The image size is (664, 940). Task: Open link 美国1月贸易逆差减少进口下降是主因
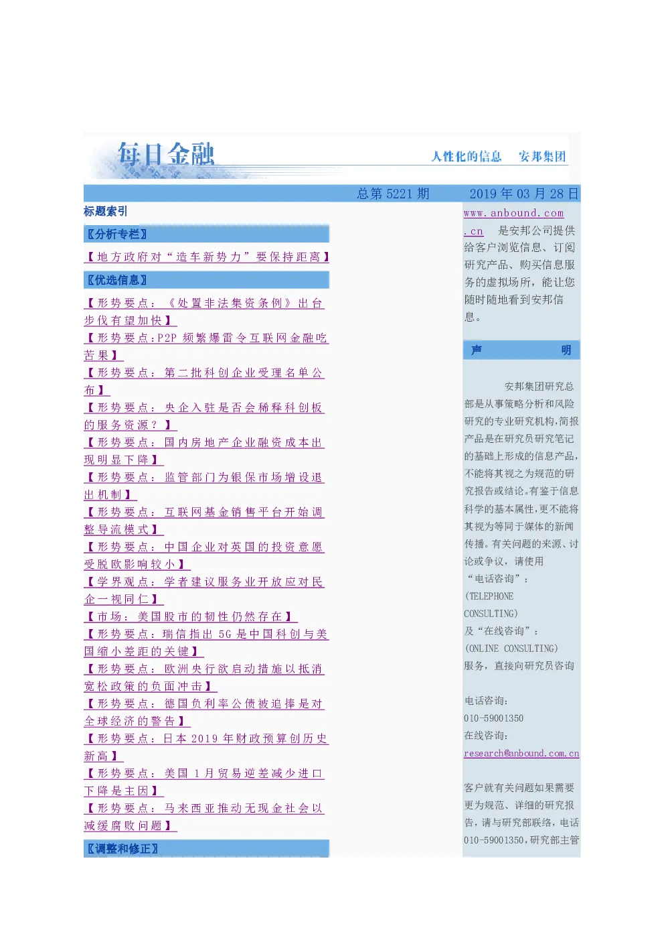[x=204, y=783]
